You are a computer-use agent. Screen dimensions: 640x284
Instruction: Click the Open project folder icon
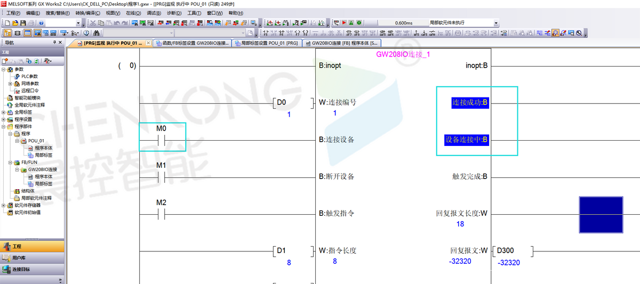[15, 23]
